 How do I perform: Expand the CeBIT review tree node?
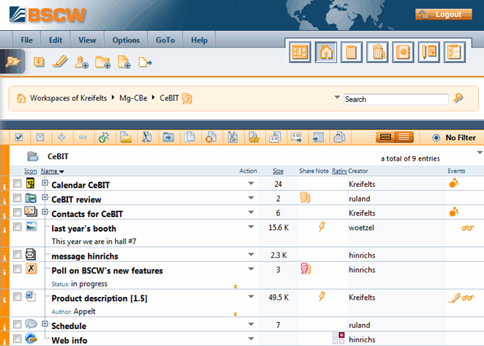pyautogui.click(x=45, y=197)
